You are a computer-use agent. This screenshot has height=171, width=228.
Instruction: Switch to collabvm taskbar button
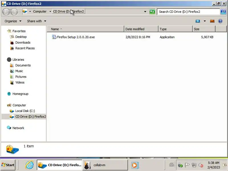[105, 165]
